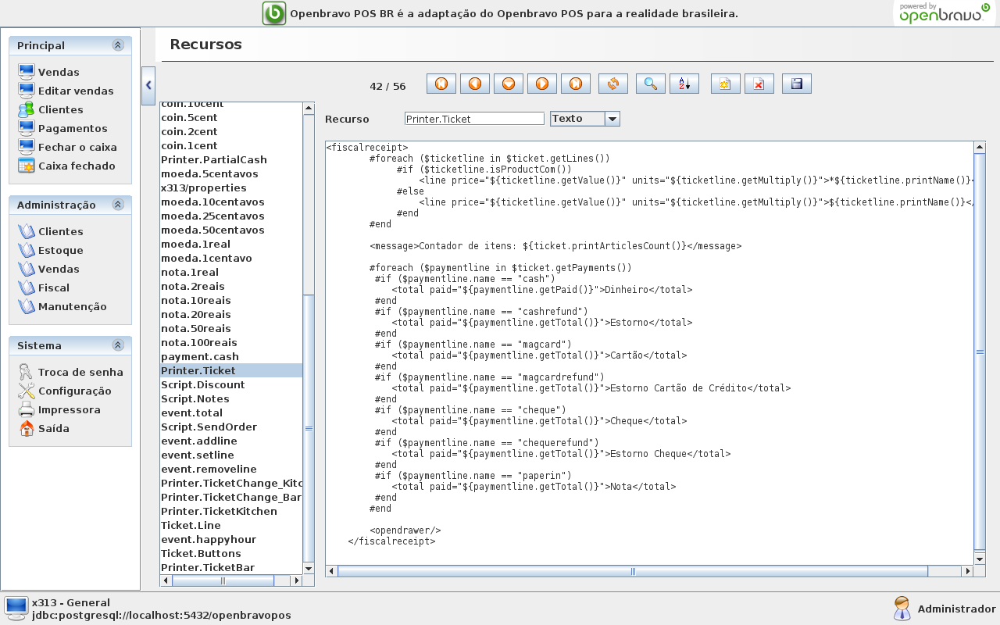Click resource list scrollbar up arrow

point(309,108)
